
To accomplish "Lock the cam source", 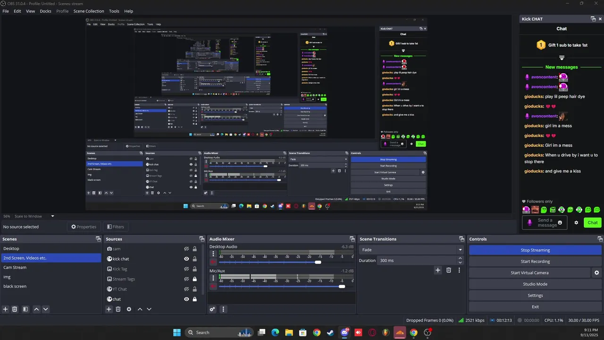I will pos(194,249).
